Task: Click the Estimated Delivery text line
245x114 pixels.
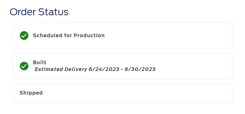Action: (x=95, y=69)
